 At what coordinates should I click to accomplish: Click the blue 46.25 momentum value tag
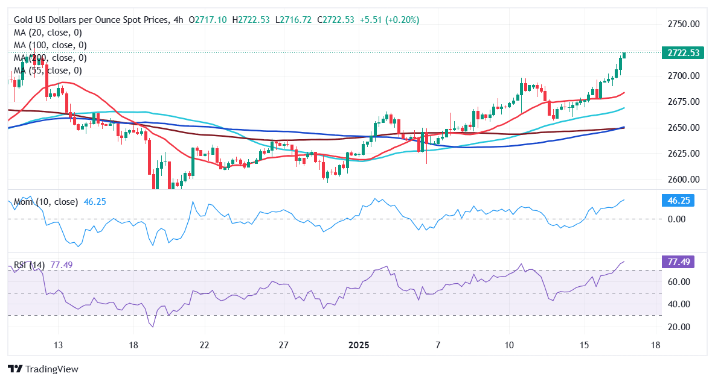click(x=678, y=201)
